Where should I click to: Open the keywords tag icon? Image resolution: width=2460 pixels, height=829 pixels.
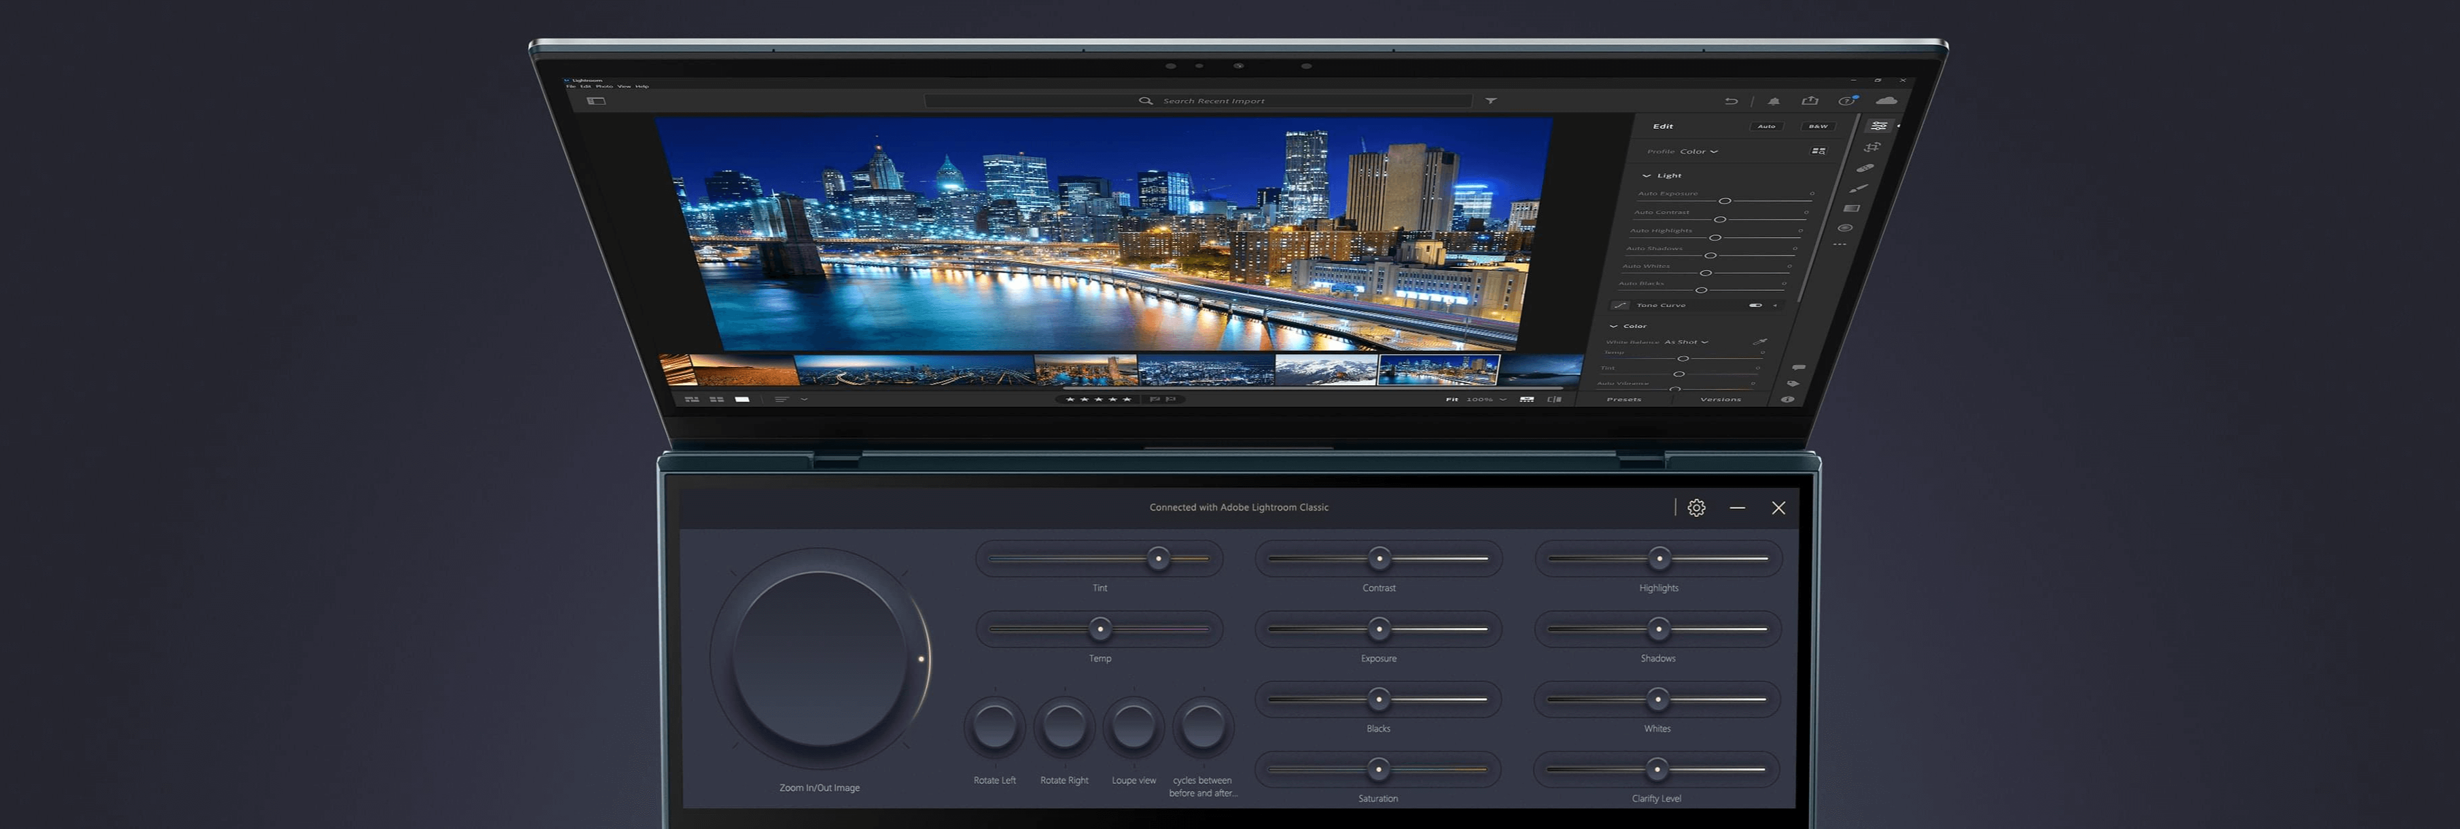point(1793,383)
